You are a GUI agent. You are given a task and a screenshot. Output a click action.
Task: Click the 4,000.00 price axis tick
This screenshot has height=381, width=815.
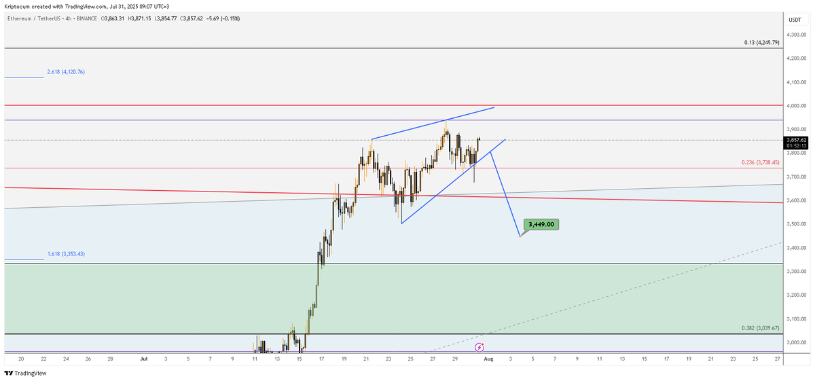(x=796, y=106)
